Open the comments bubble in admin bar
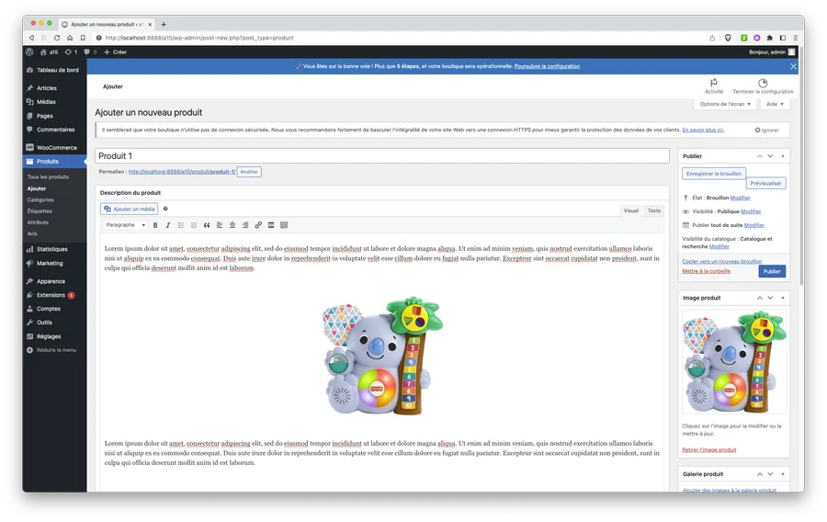827x522 pixels. point(90,52)
